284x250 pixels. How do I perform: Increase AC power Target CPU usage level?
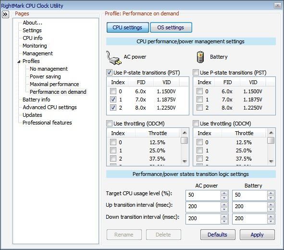(x=224, y=193)
